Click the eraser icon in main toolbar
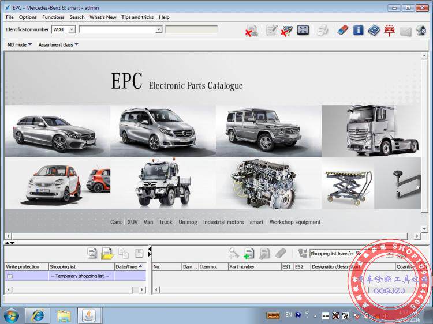This screenshot has height=324, width=433. (343, 30)
